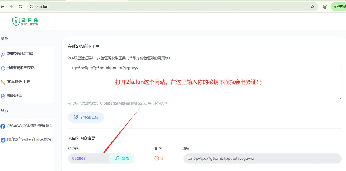This screenshot has width=346, height=171.
Task: Open FB/INS/Twitter/Tiktok刷粉 link
Action: click(x=29, y=139)
